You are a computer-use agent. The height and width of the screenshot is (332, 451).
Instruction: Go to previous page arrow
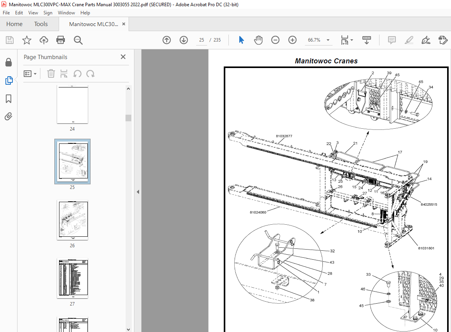click(167, 40)
